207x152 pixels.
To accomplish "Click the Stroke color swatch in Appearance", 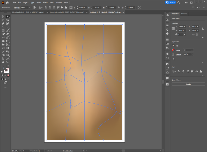I will [173, 50].
